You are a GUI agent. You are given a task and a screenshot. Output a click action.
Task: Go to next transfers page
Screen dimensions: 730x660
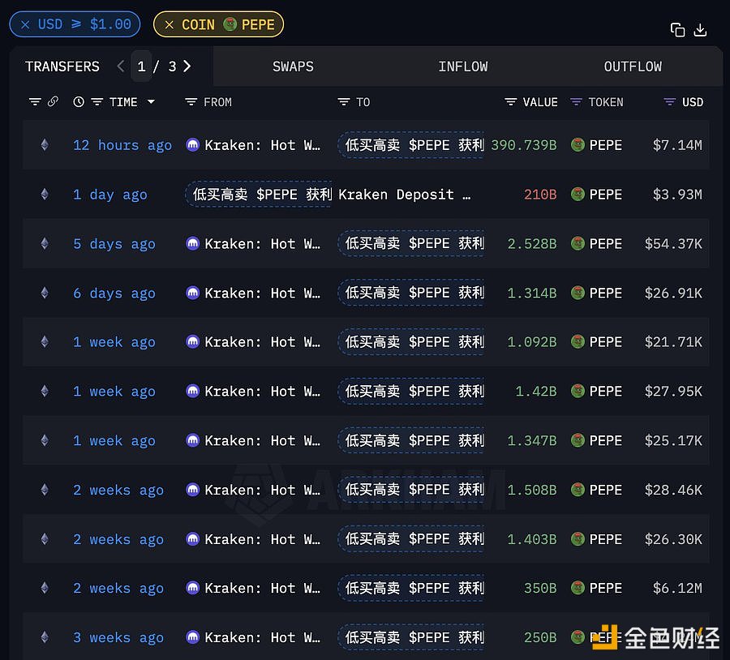pyautogui.click(x=187, y=66)
